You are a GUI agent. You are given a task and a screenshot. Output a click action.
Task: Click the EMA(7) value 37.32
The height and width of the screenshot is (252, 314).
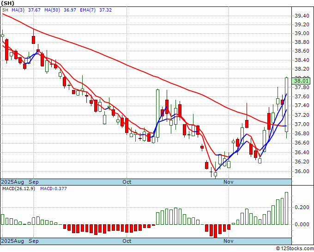click(106, 10)
